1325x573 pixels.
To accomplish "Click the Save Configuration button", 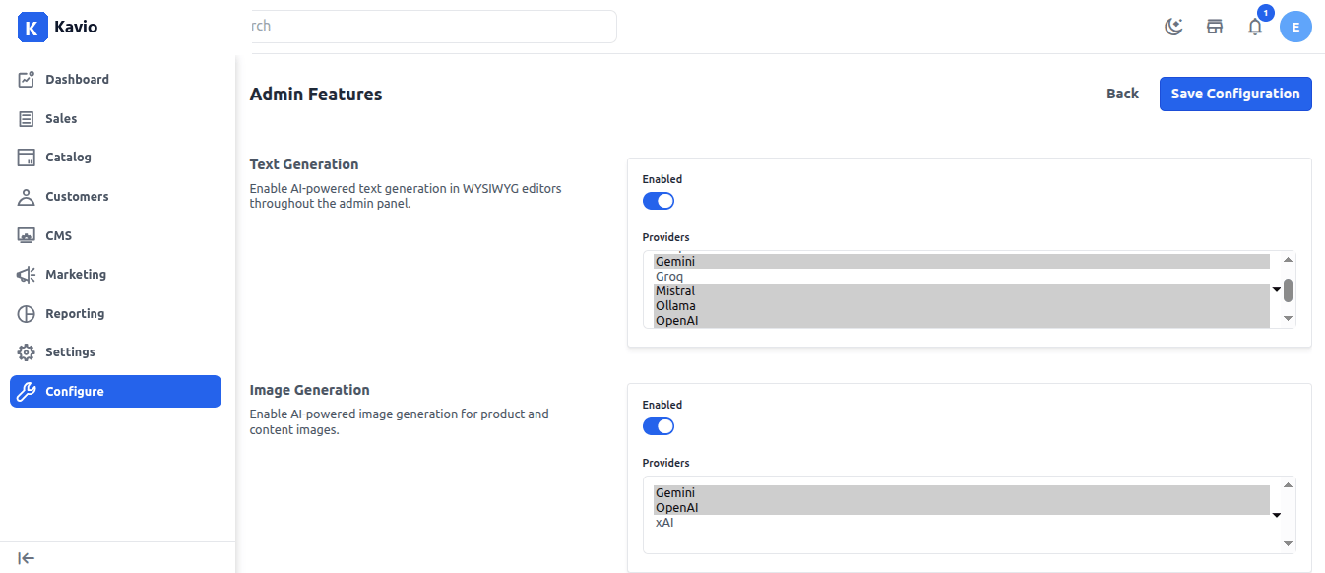I will click(1235, 94).
